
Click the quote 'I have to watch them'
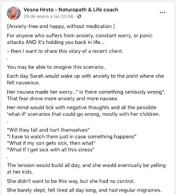[x=72, y=136]
